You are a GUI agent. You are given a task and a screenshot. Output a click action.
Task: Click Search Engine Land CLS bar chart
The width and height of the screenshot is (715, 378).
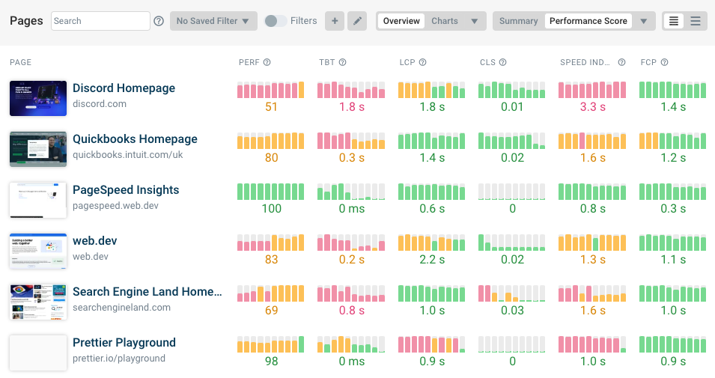511,293
